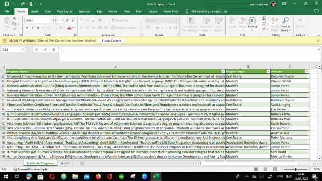Open Excel from the Windows taskbar

pyautogui.click(x=156, y=176)
